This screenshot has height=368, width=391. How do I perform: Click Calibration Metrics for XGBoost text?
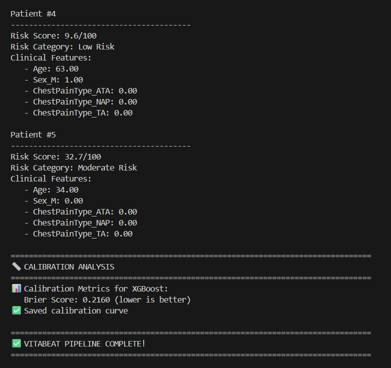(96, 289)
